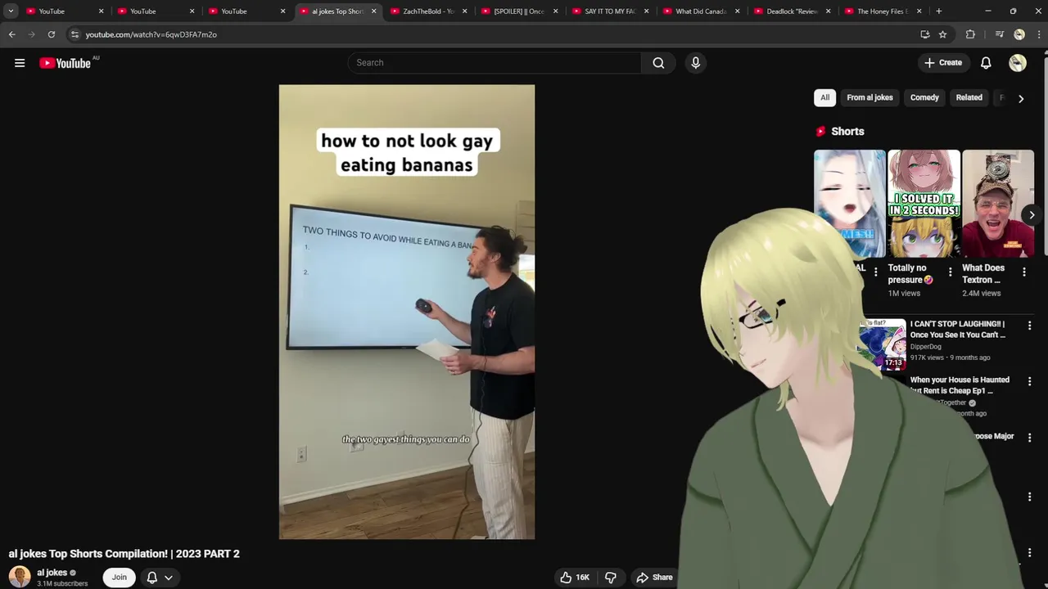The image size is (1048, 589).
Task: Go back with browser back arrow
Action: [x=12, y=34]
